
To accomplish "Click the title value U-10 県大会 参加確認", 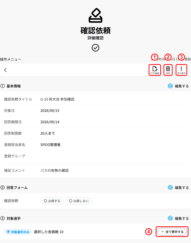I will coord(58,99).
